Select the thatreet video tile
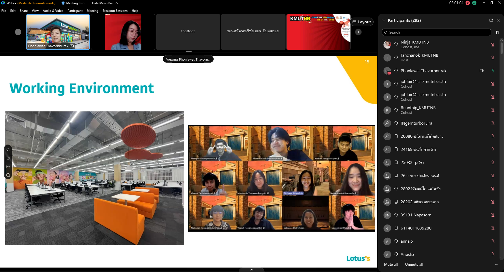504x272 pixels. (188, 32)
